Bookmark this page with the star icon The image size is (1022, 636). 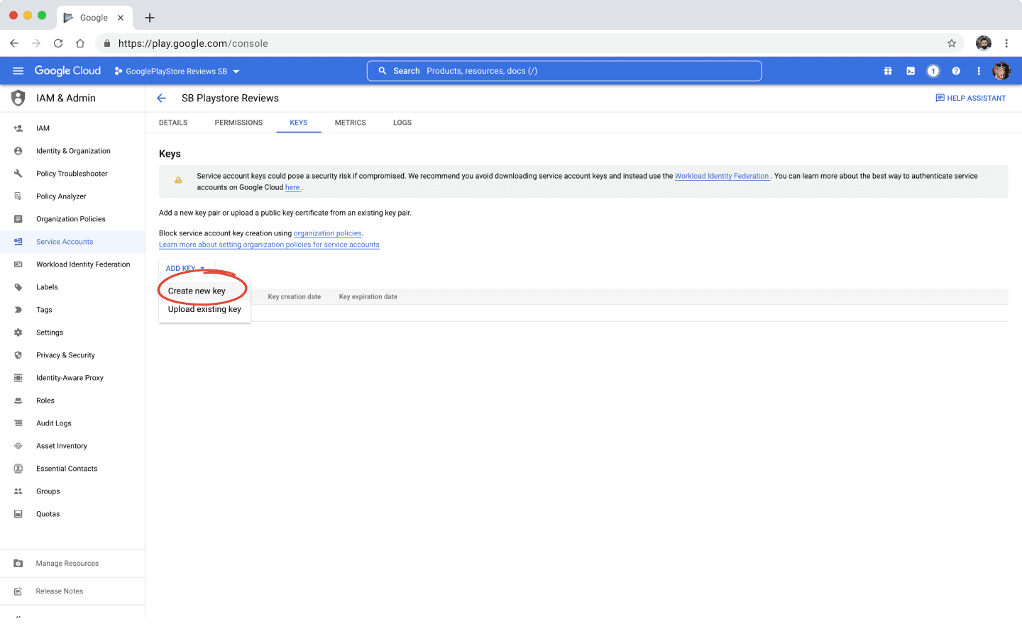pyautogui.click(x=952, y=43)
